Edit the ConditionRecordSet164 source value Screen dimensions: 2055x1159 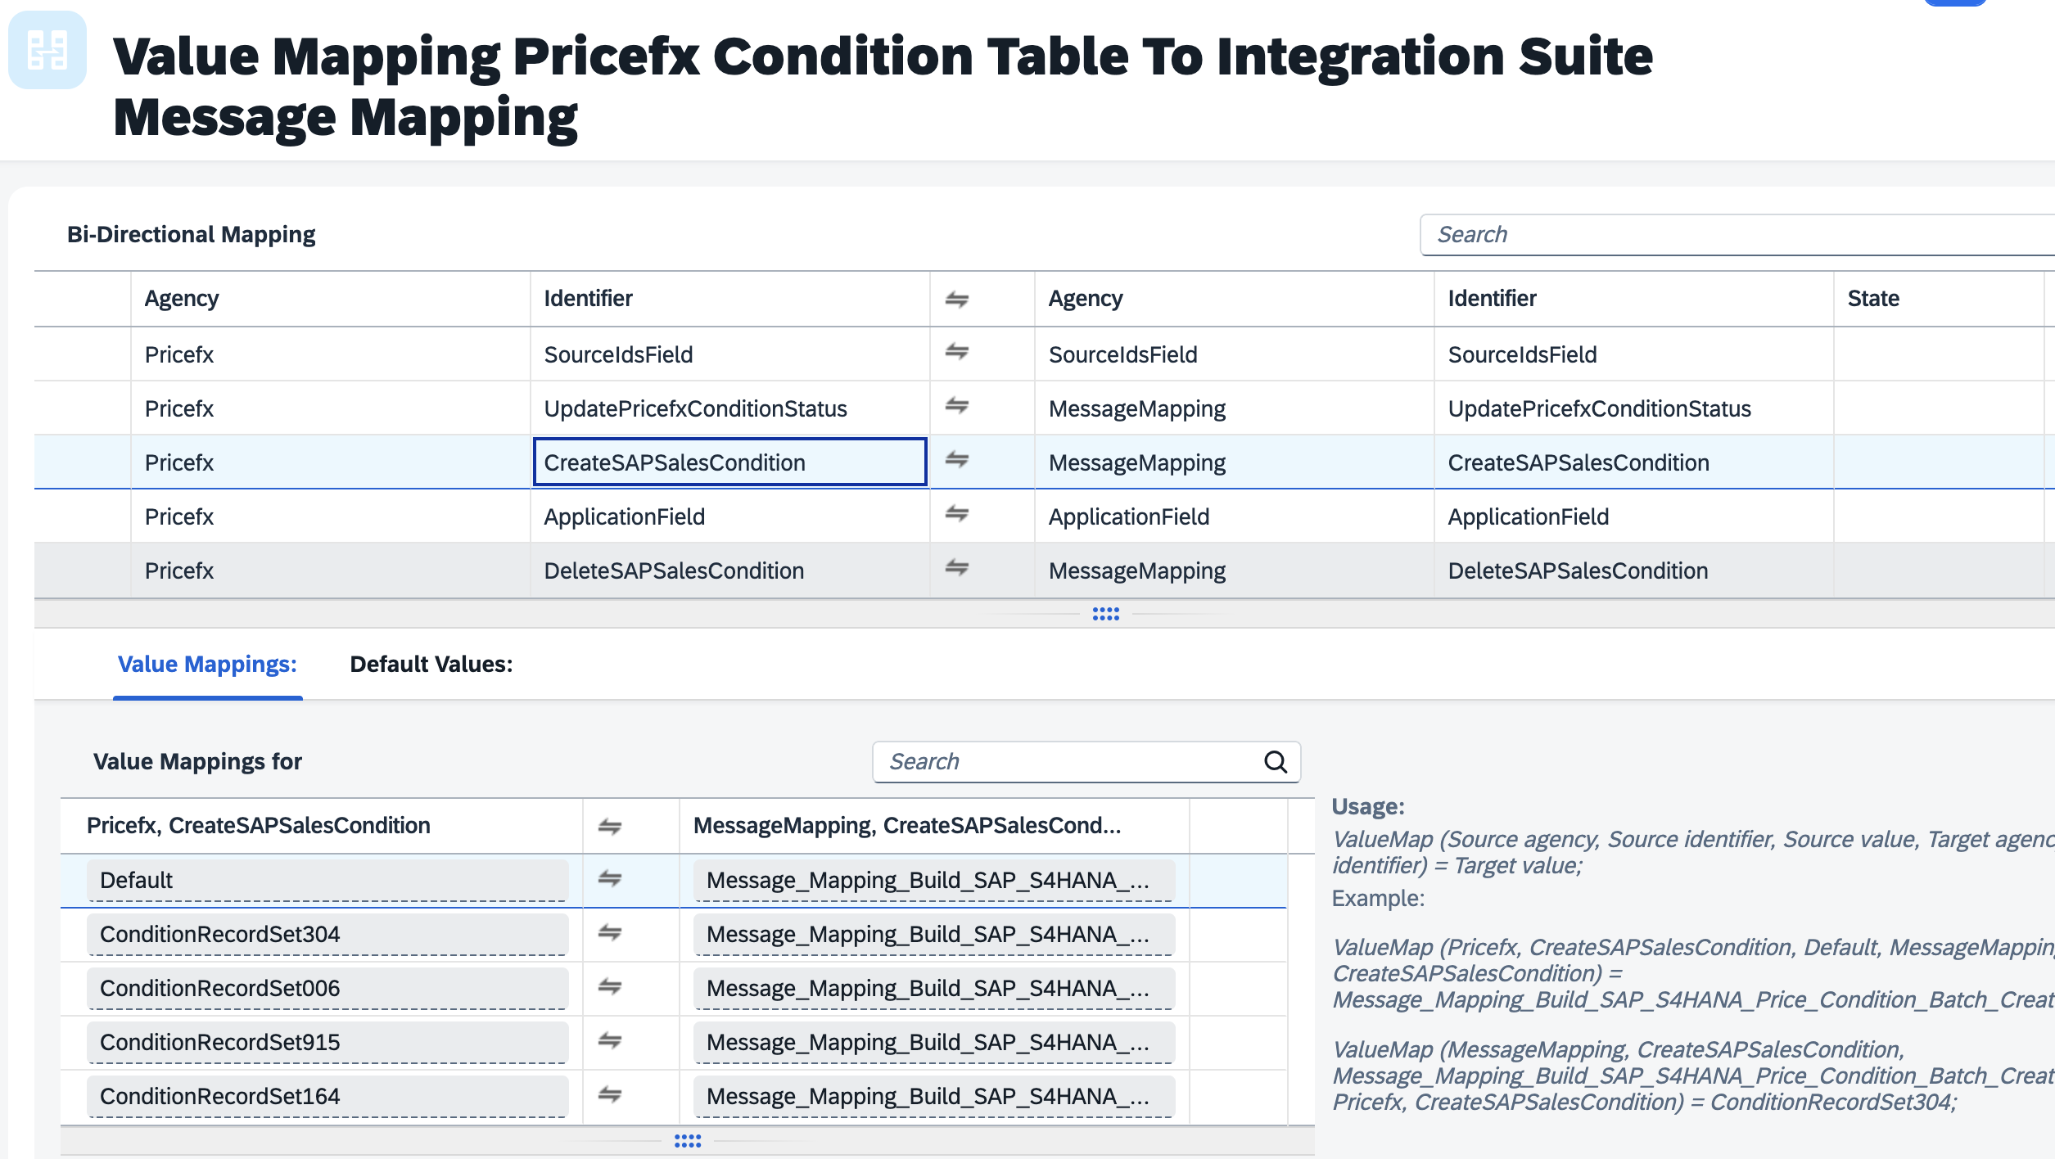327,1096
